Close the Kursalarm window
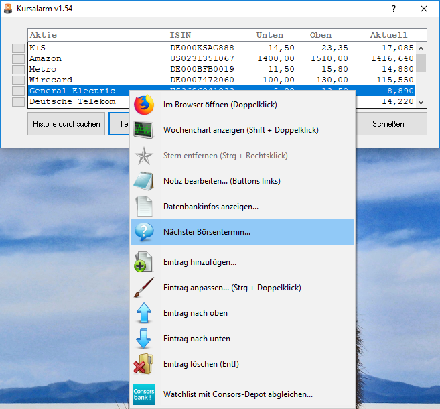The height and width of the screenshot is (409, 440). pos(424,9)
